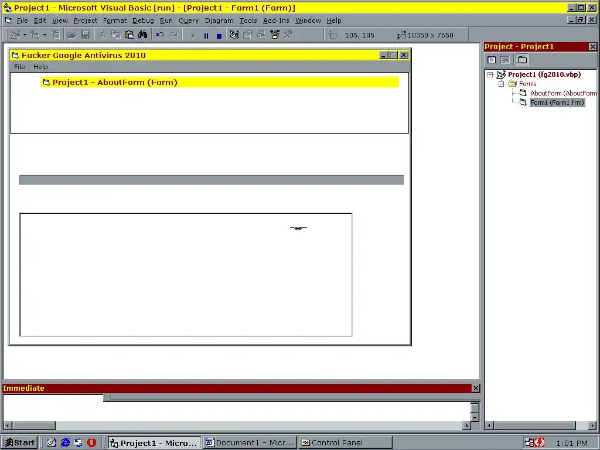Open the Project menu
The width and height of the screenshot is (600, 450).
86,21
